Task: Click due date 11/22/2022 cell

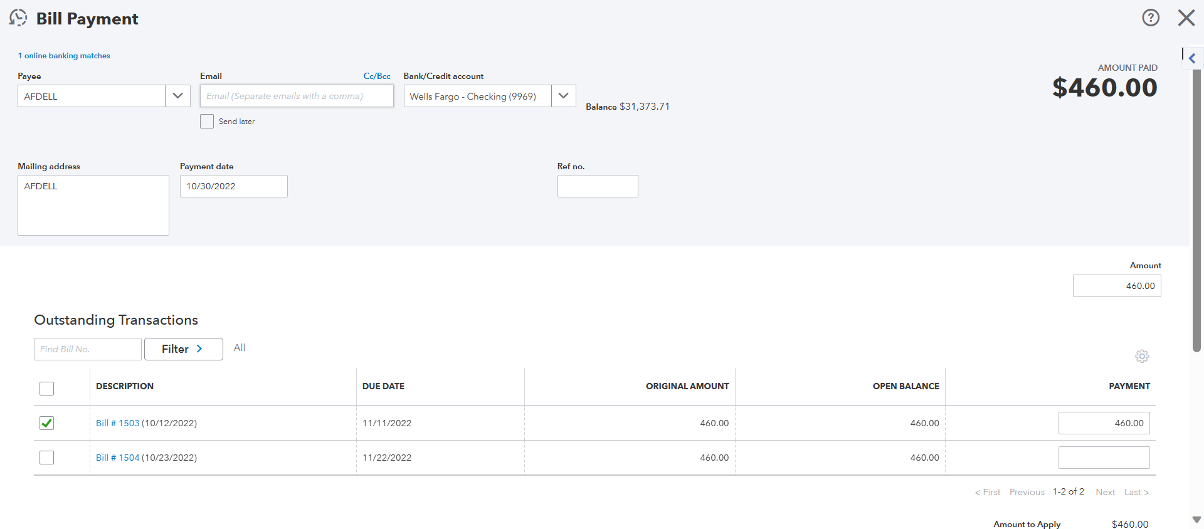Action: (387, 458)
